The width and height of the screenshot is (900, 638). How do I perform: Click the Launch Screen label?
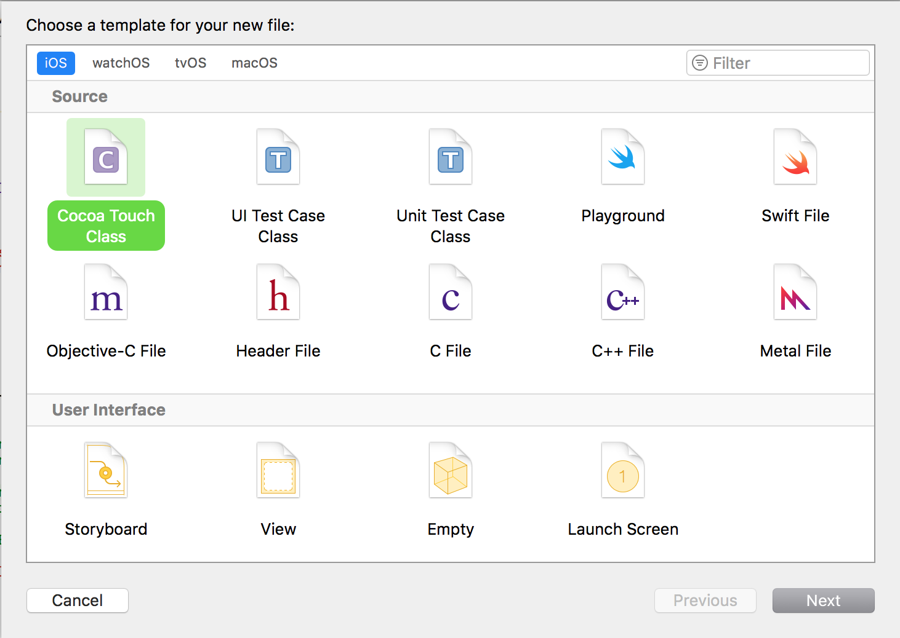coord(623,529)
